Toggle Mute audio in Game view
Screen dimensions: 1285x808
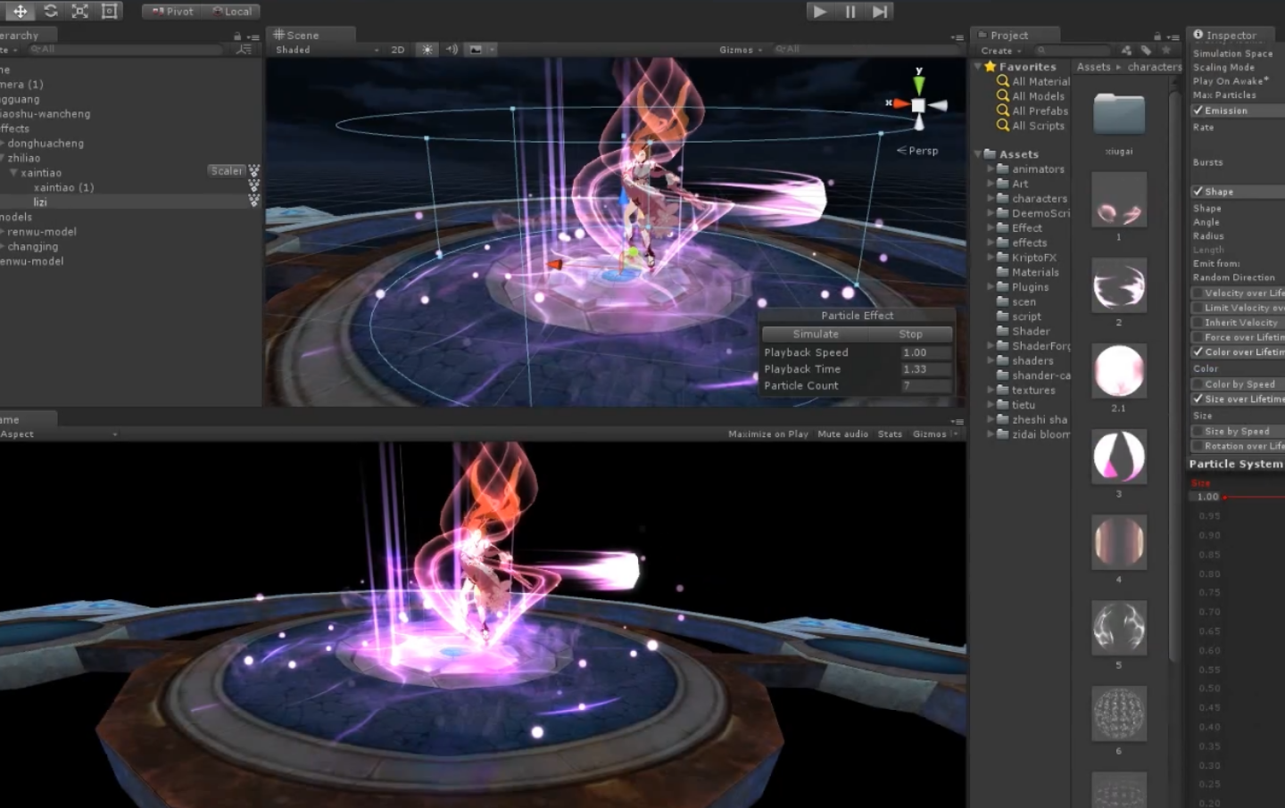[843, 434]
